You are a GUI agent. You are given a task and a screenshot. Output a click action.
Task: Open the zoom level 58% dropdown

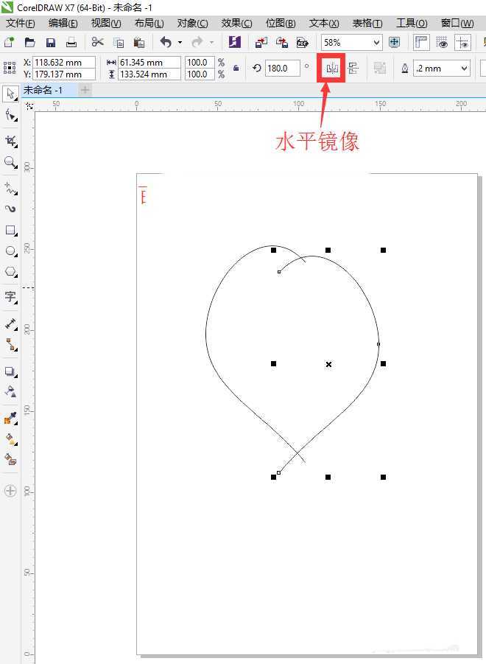(377, 43)
